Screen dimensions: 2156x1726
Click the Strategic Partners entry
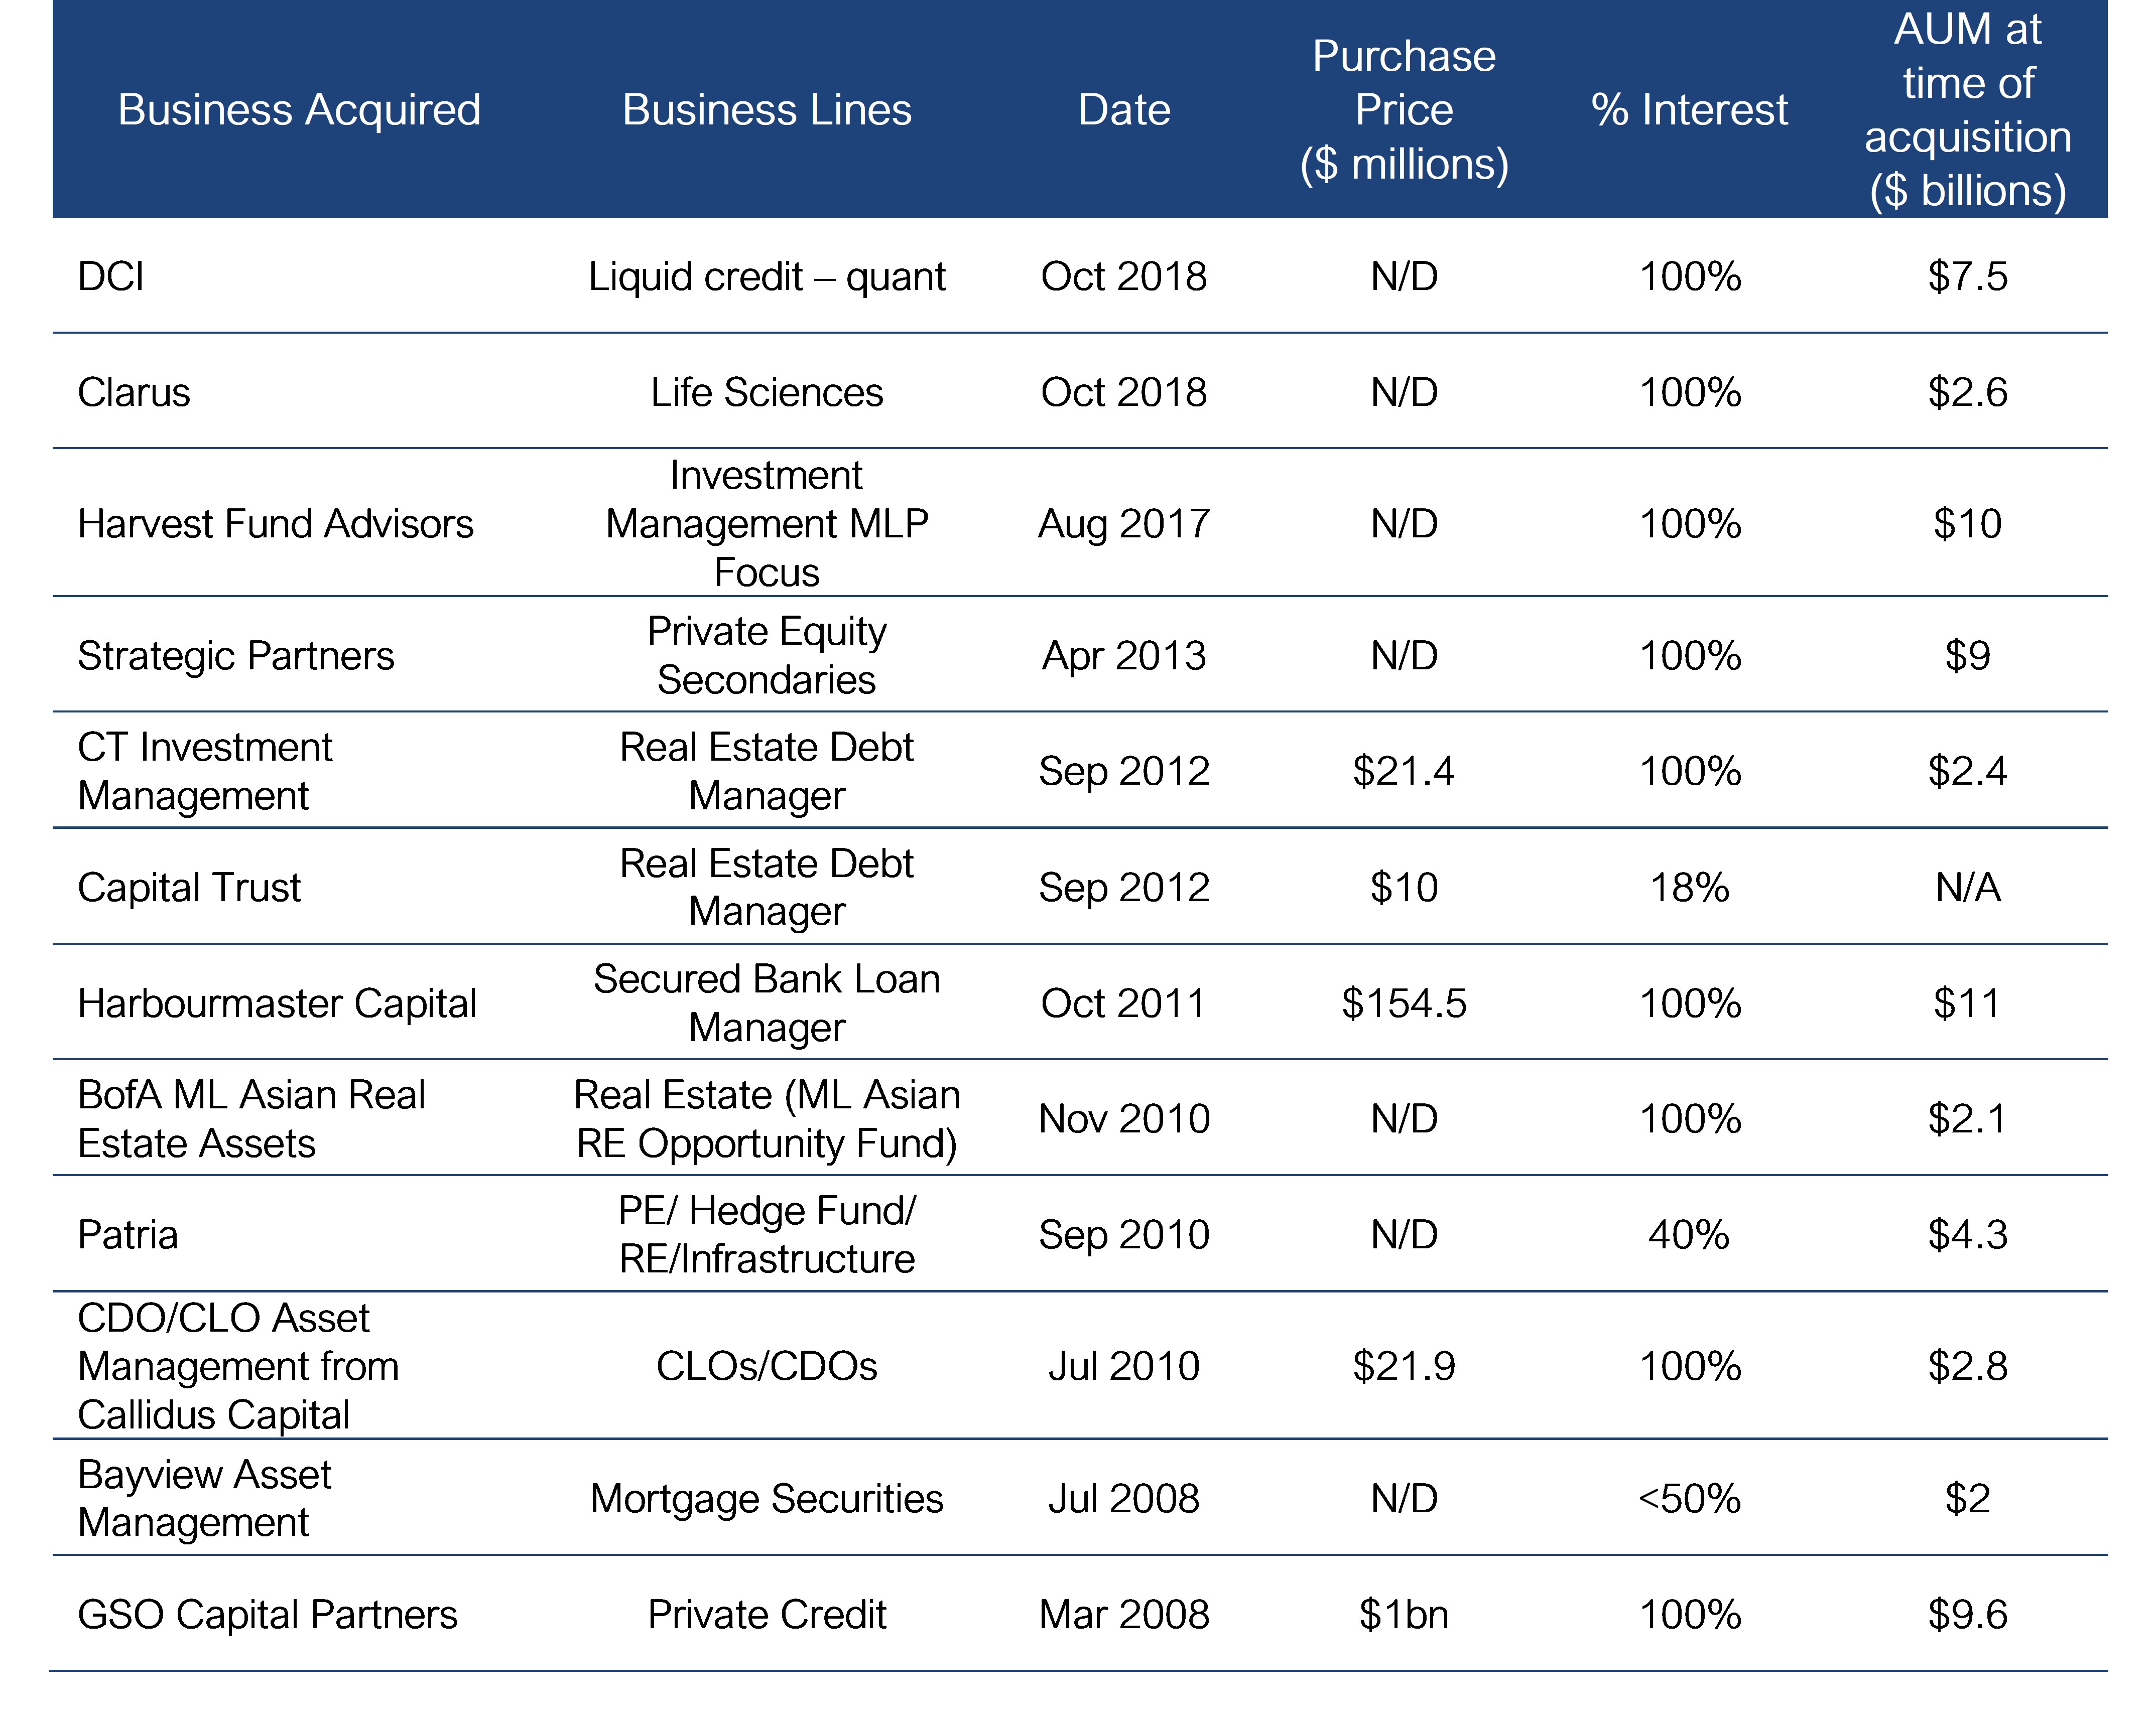click(236, 656)
